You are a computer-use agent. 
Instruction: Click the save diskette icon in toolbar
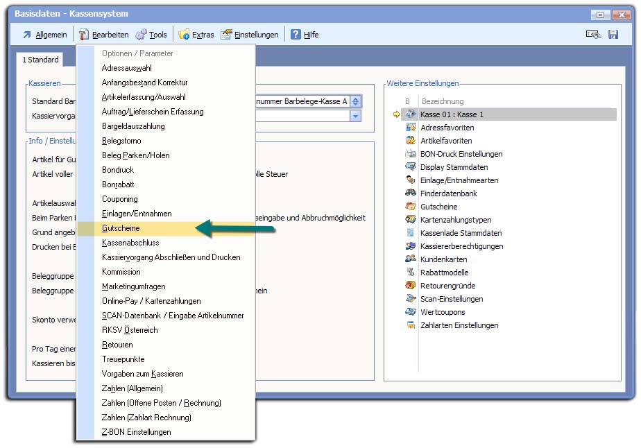pos(613,35)
